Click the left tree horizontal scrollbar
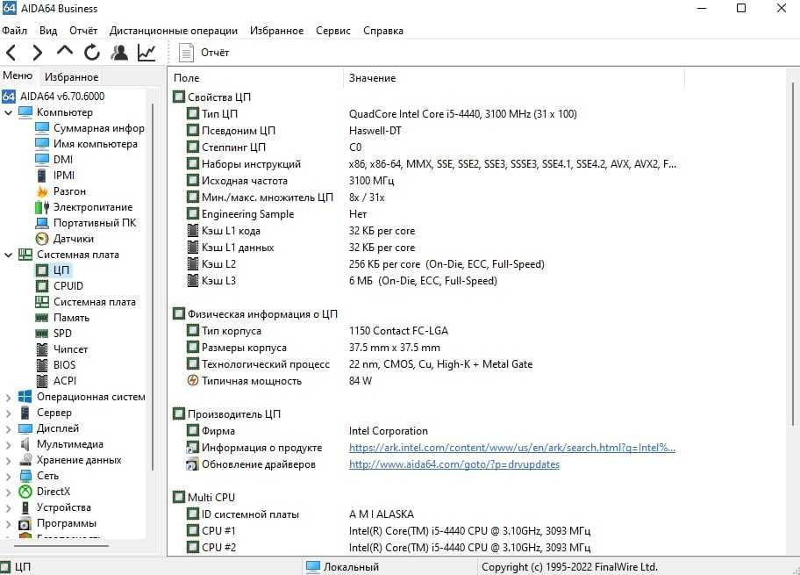This screenshot has height=575, width=800. 61,546
